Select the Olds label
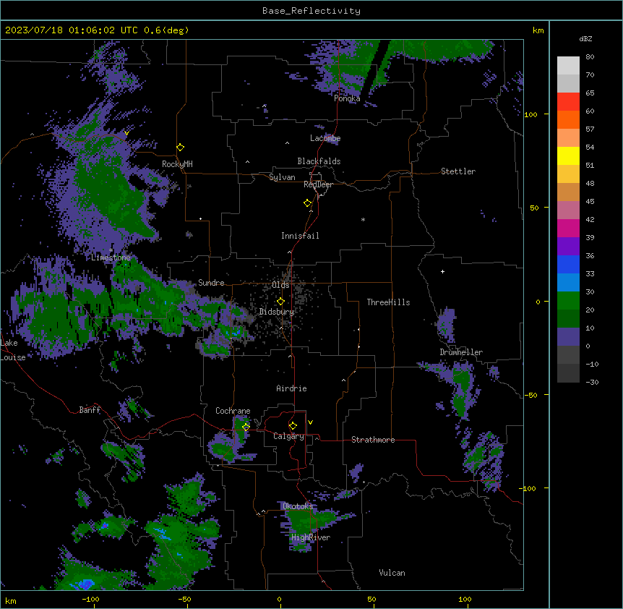Image resolution: width=623 pixels, height=609 pixels. tap(280, 285)
